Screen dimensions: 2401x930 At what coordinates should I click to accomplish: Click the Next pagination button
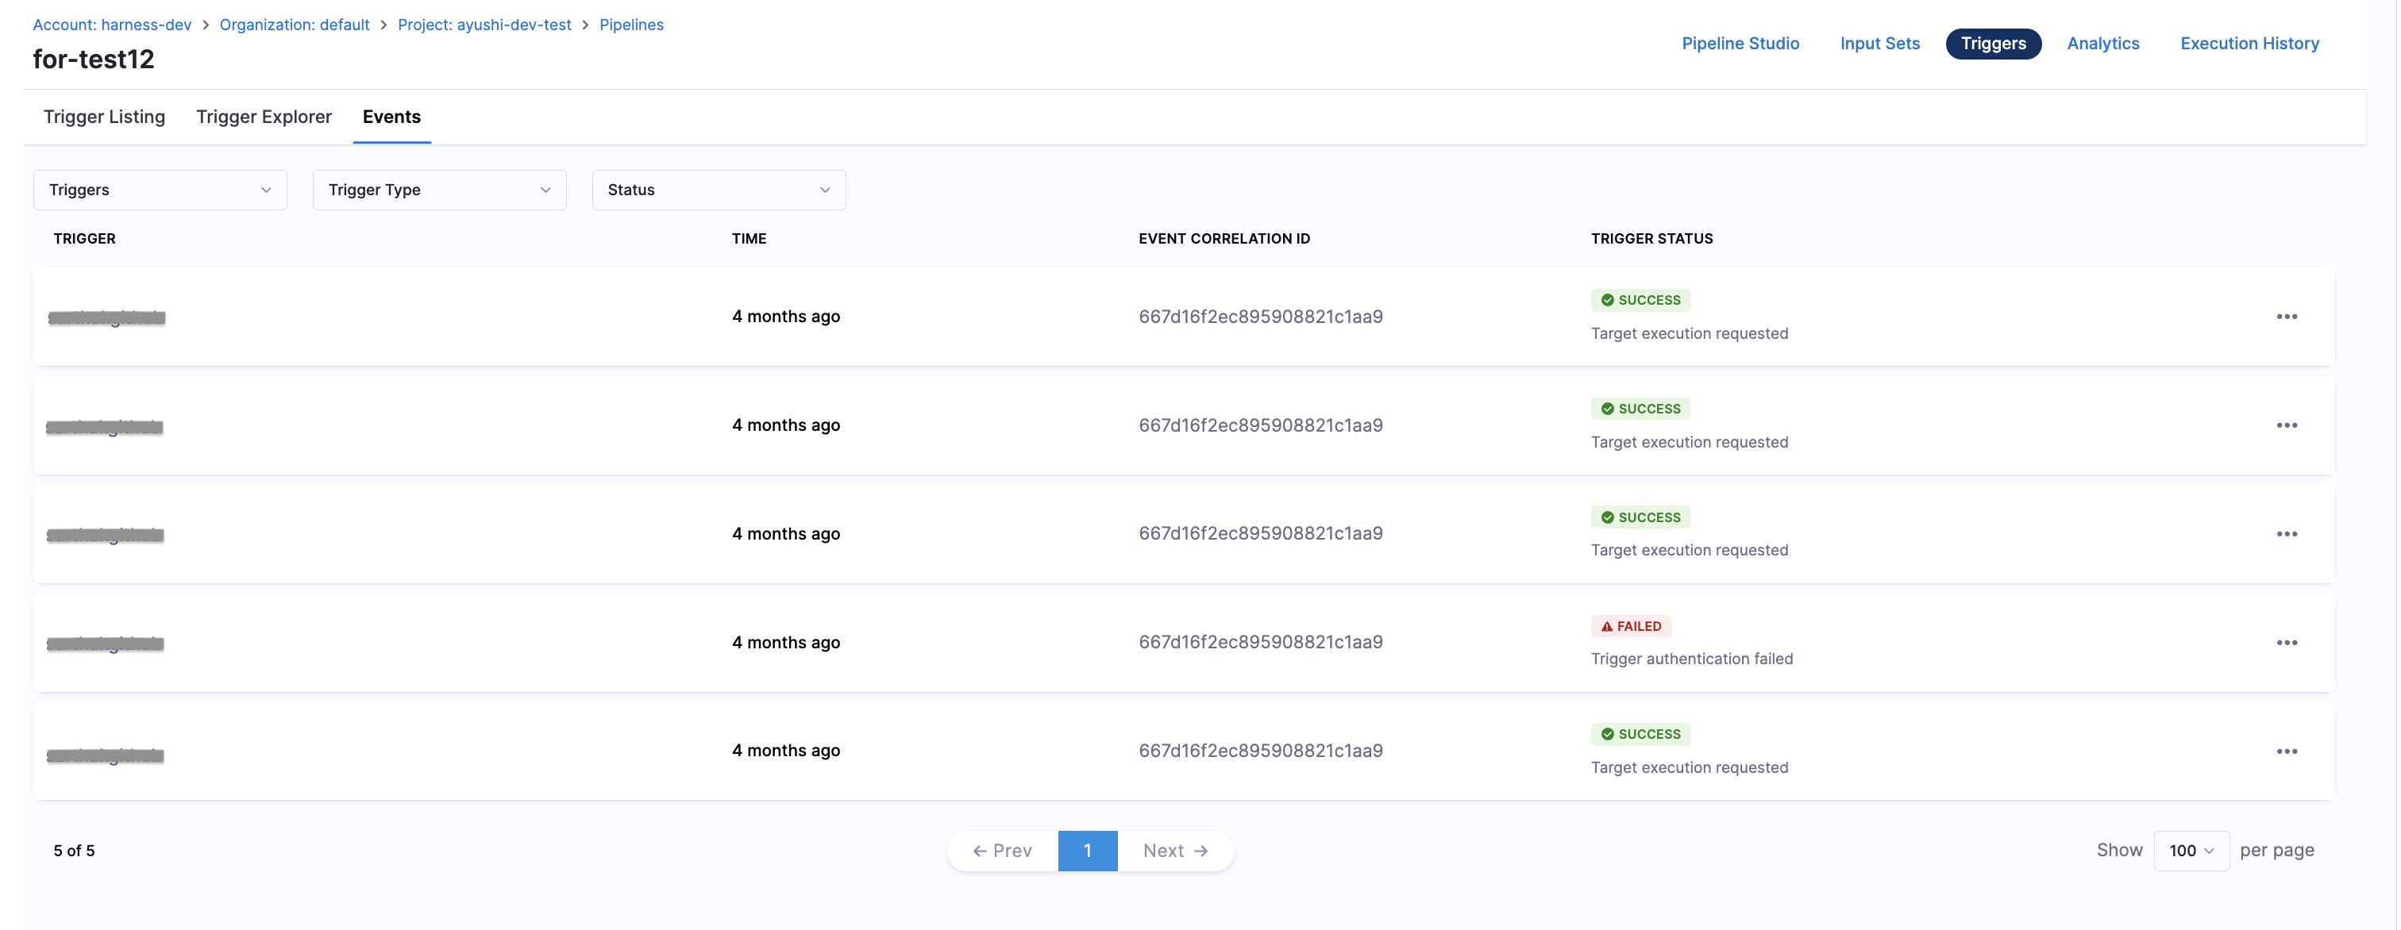(1175, 851)
